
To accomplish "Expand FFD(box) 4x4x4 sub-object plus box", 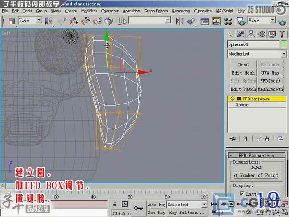I will tap(239, 99).
